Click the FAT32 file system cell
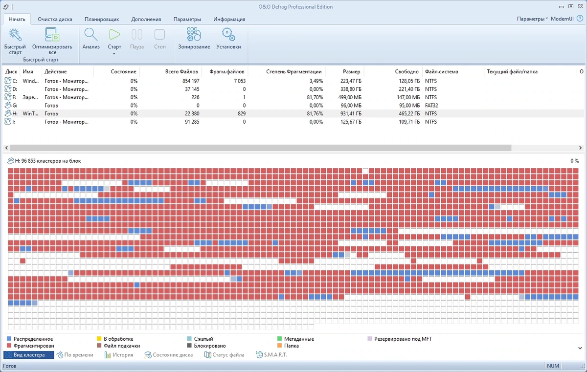Screen dimensions: 587x372 [x=431, y=105]
